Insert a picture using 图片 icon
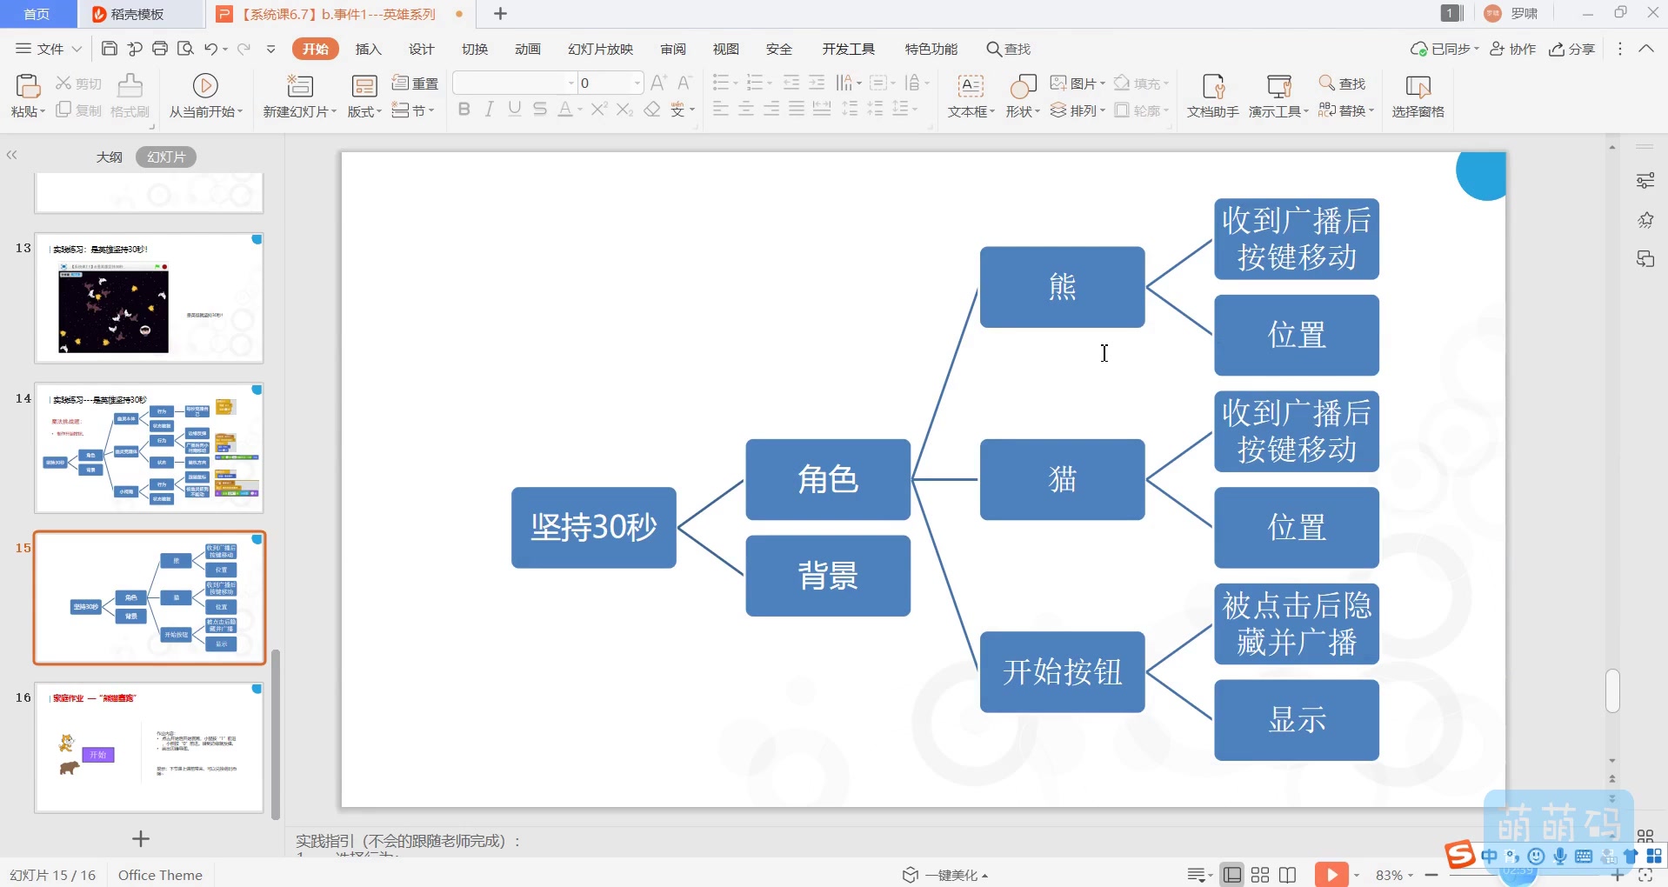 [1076, 83]
